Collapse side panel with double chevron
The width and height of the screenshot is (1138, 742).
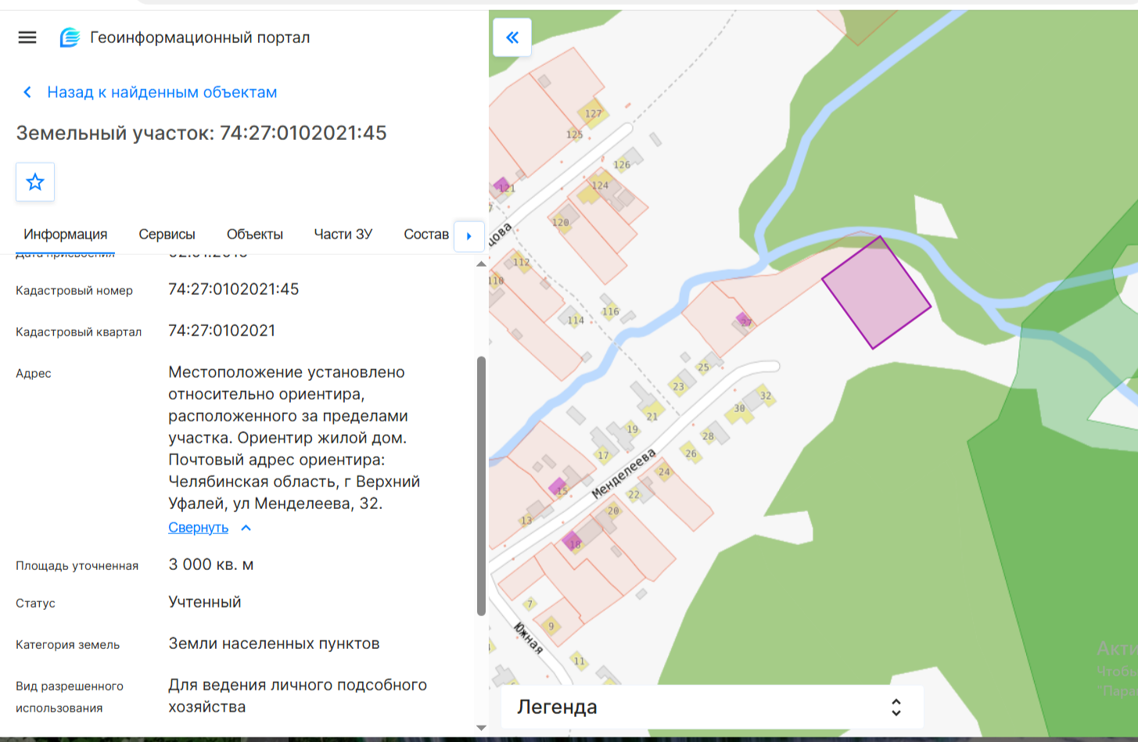click(512, 38)
